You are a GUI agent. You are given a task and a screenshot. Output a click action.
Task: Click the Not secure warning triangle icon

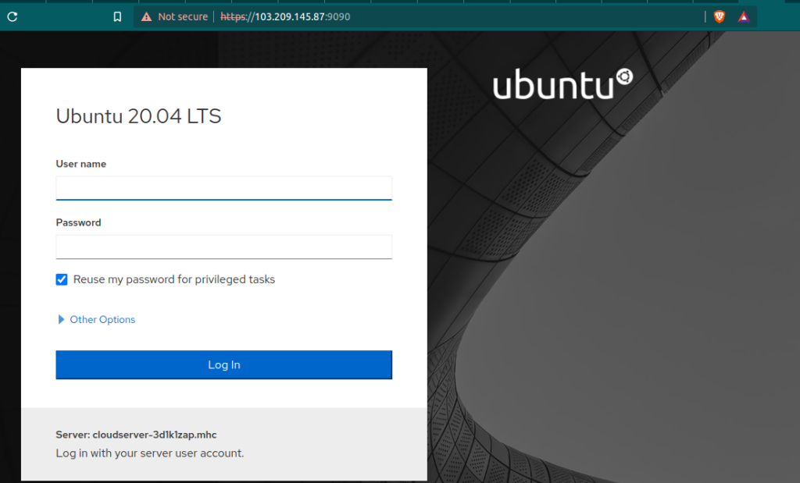click(x=146, y=17)
